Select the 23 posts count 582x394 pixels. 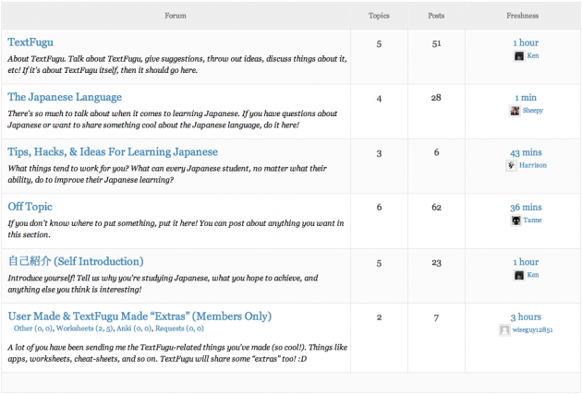436,263
